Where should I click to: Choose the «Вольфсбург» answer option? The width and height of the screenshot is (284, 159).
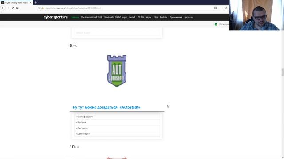(x=117, y=117)
